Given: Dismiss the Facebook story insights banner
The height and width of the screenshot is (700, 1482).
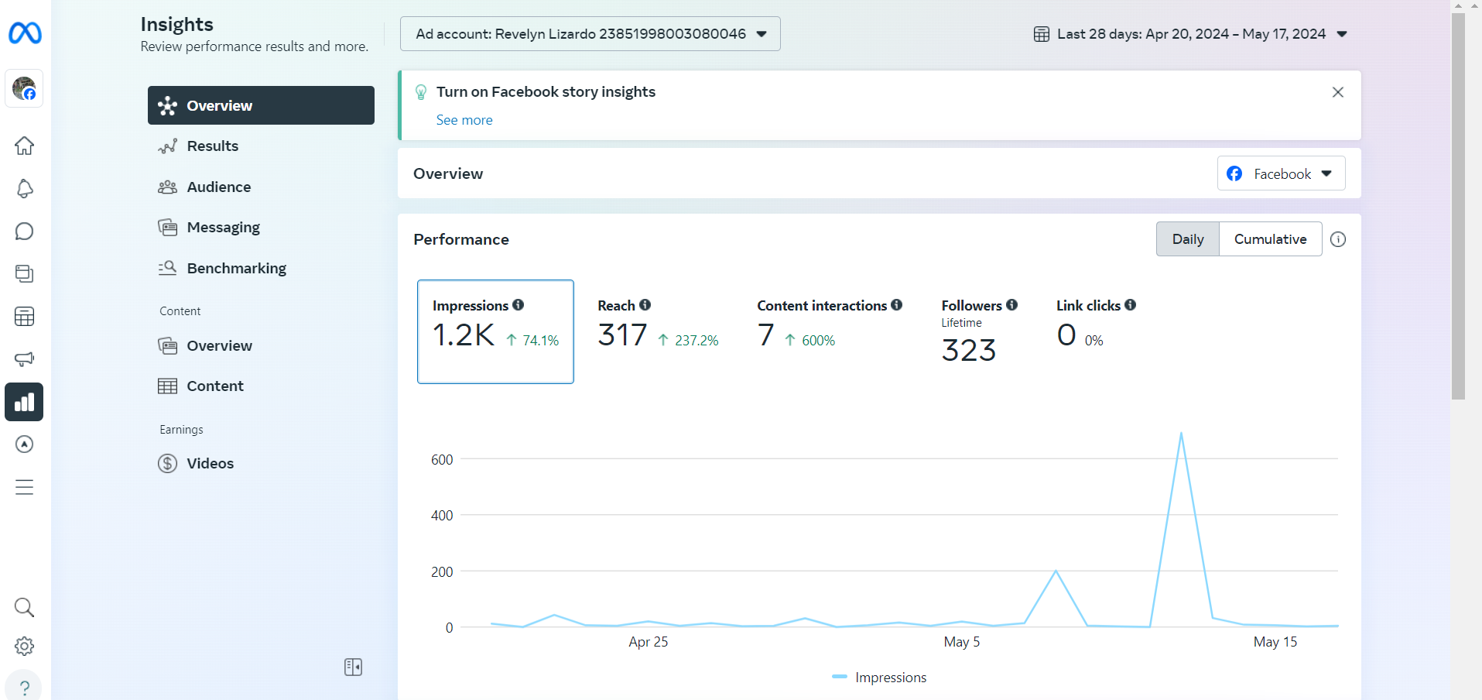Looking at the screenshot, I should pyautogui.click(x=1337, y=92).
